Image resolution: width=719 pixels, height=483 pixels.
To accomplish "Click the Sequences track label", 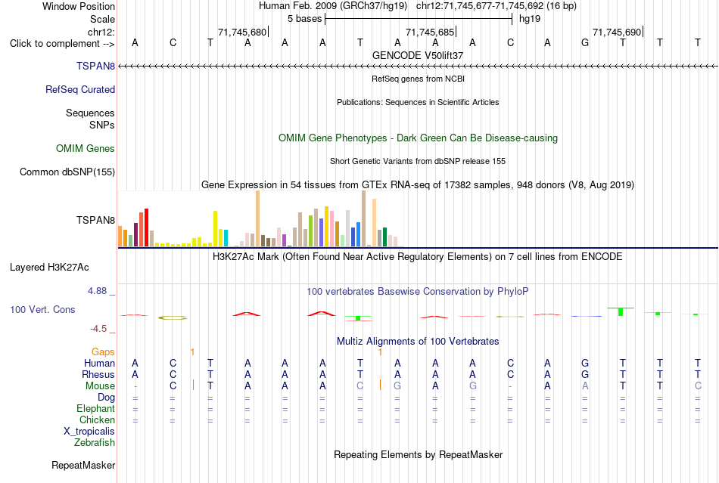I will click(90, 113).
